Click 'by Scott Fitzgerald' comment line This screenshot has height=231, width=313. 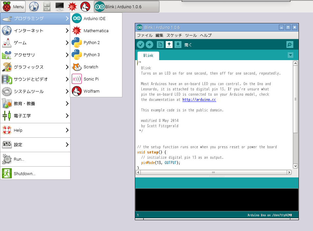coord(160,126)
